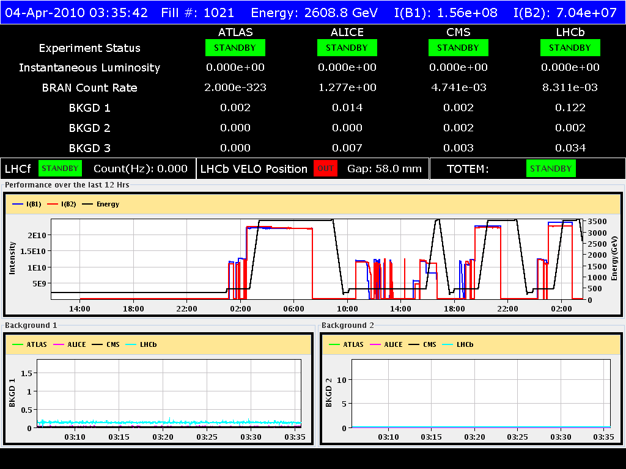Click LHCb BKGD 1 value 0.122
Viewport: 626px width, 469px height.
[570, 107]
